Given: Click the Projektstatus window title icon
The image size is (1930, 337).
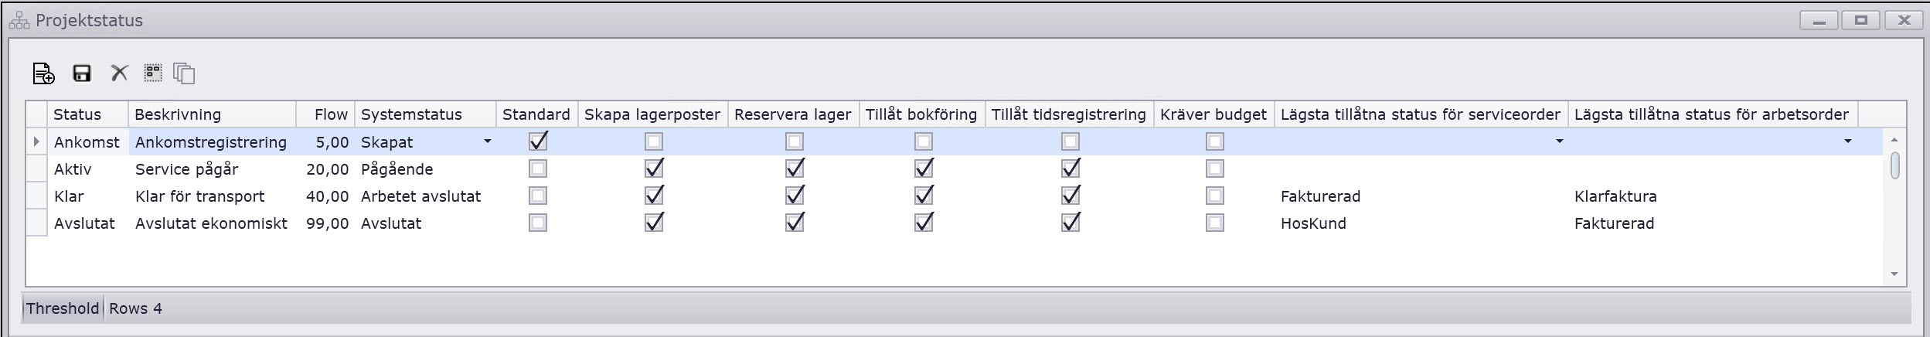Looking at the screenshot, I should (x=19, y=21).
